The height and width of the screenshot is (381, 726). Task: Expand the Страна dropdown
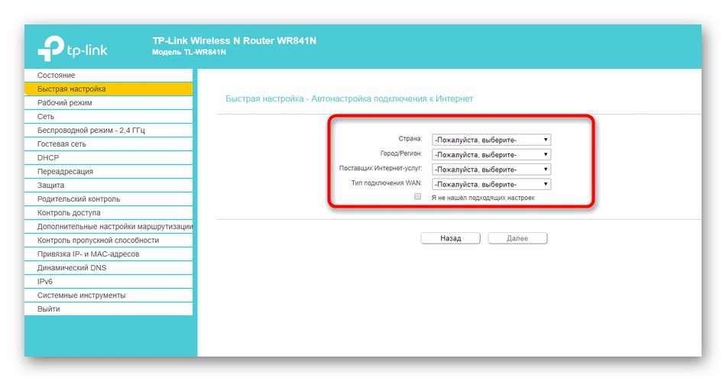coord(491,140)
